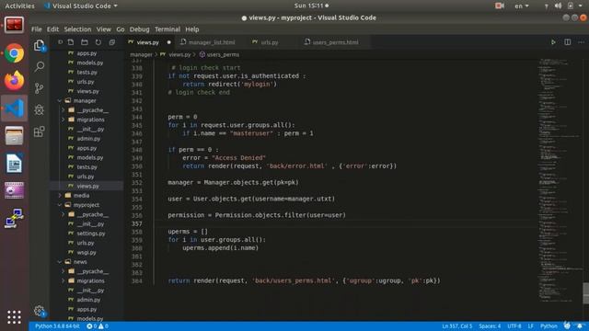Image resolution: width=589 pixels, height=331 pixels.
Task: Open the Help menu
Action: pos(192,29)
